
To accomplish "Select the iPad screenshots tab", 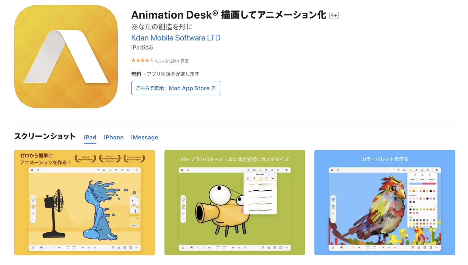I will tap(90, 137).
